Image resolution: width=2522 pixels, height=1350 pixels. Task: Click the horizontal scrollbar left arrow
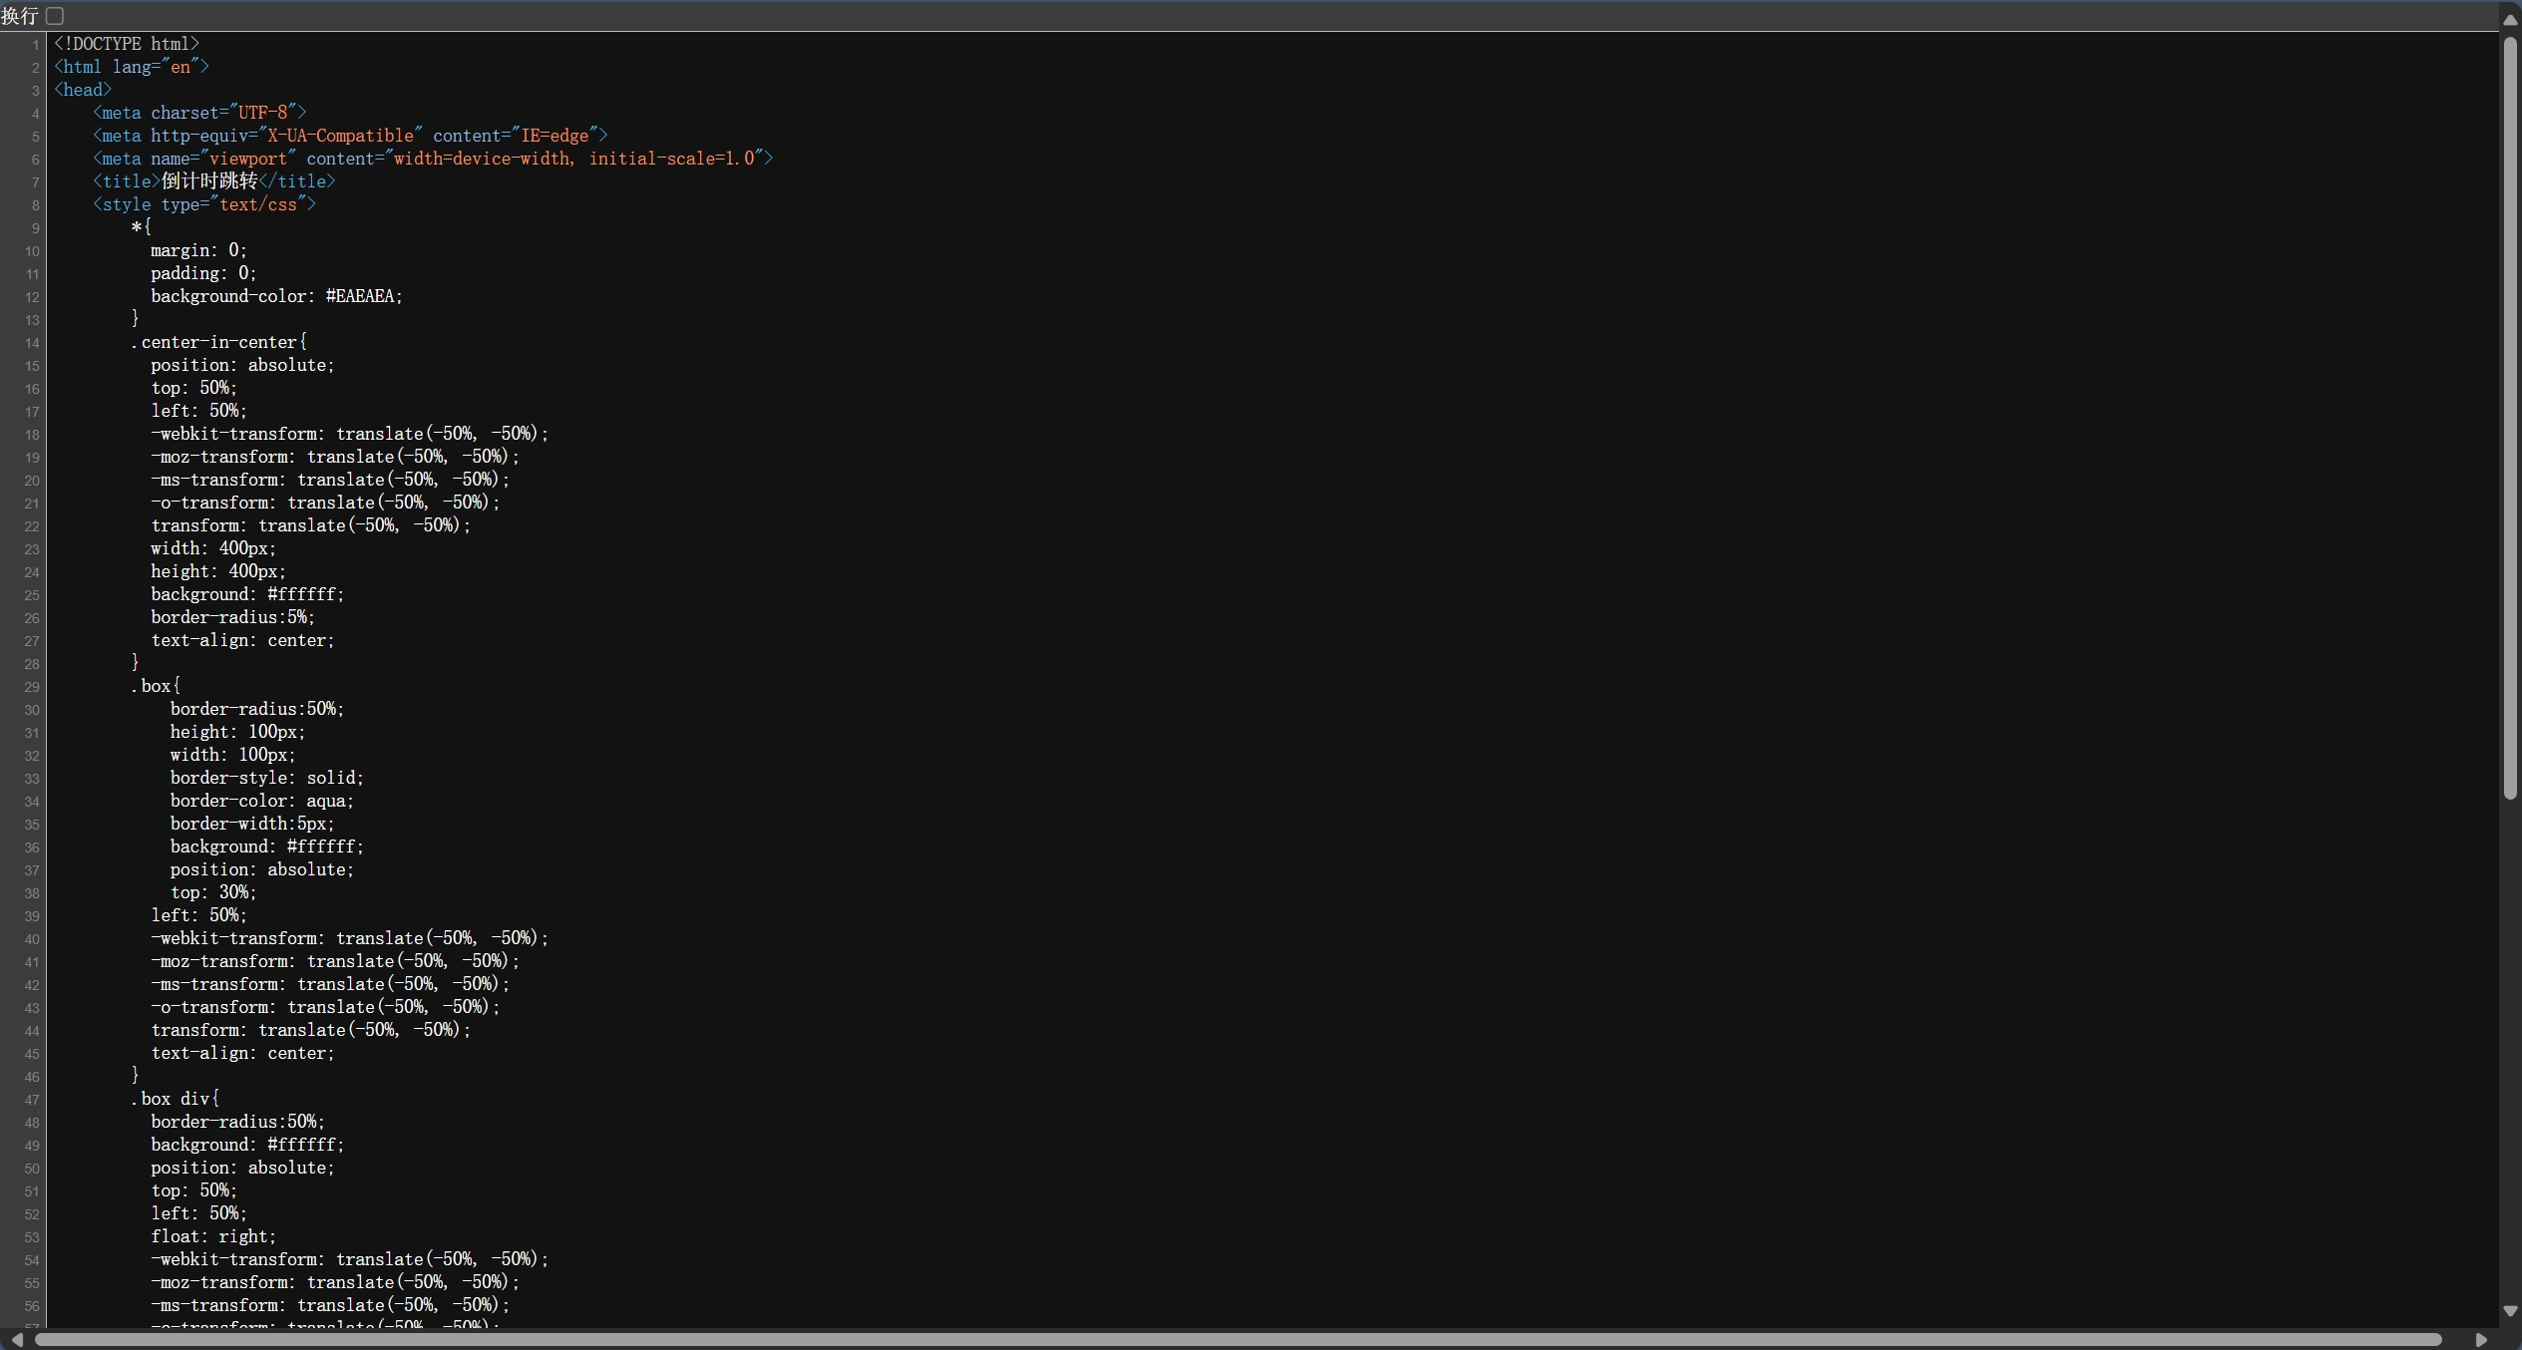pos(17,1340)
